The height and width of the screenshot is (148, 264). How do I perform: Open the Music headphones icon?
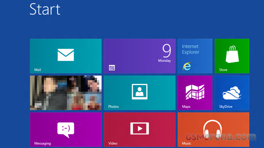(212, 129)
